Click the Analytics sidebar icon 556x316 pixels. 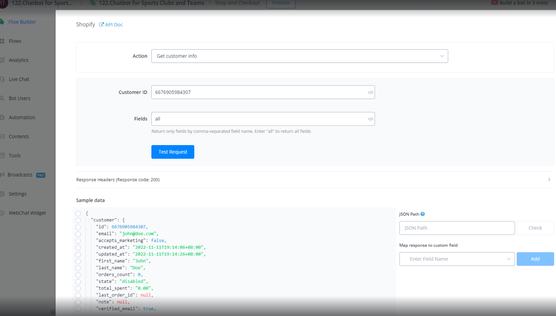point(2,60)
